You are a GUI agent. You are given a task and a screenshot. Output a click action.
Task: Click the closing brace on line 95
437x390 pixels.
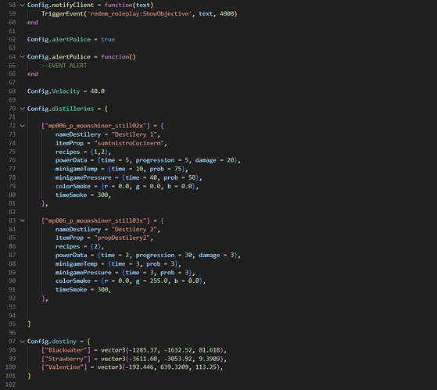point(29,324)
